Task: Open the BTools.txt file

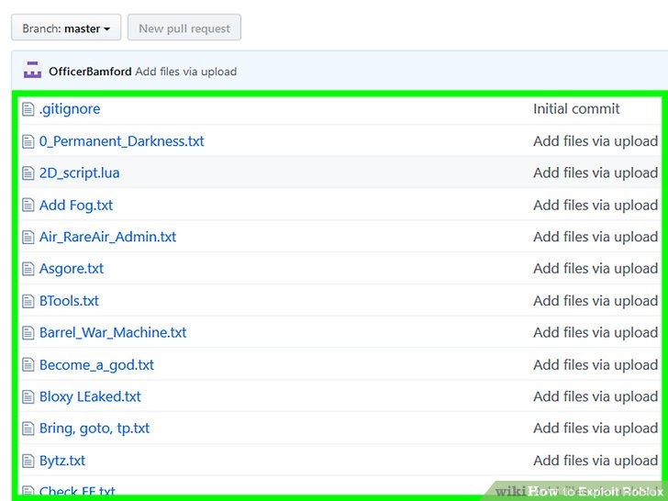Action: (69, 301)
